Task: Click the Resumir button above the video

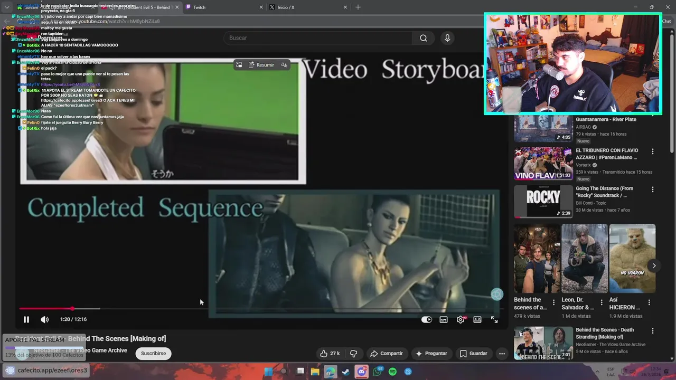Action: coord(261,65)
